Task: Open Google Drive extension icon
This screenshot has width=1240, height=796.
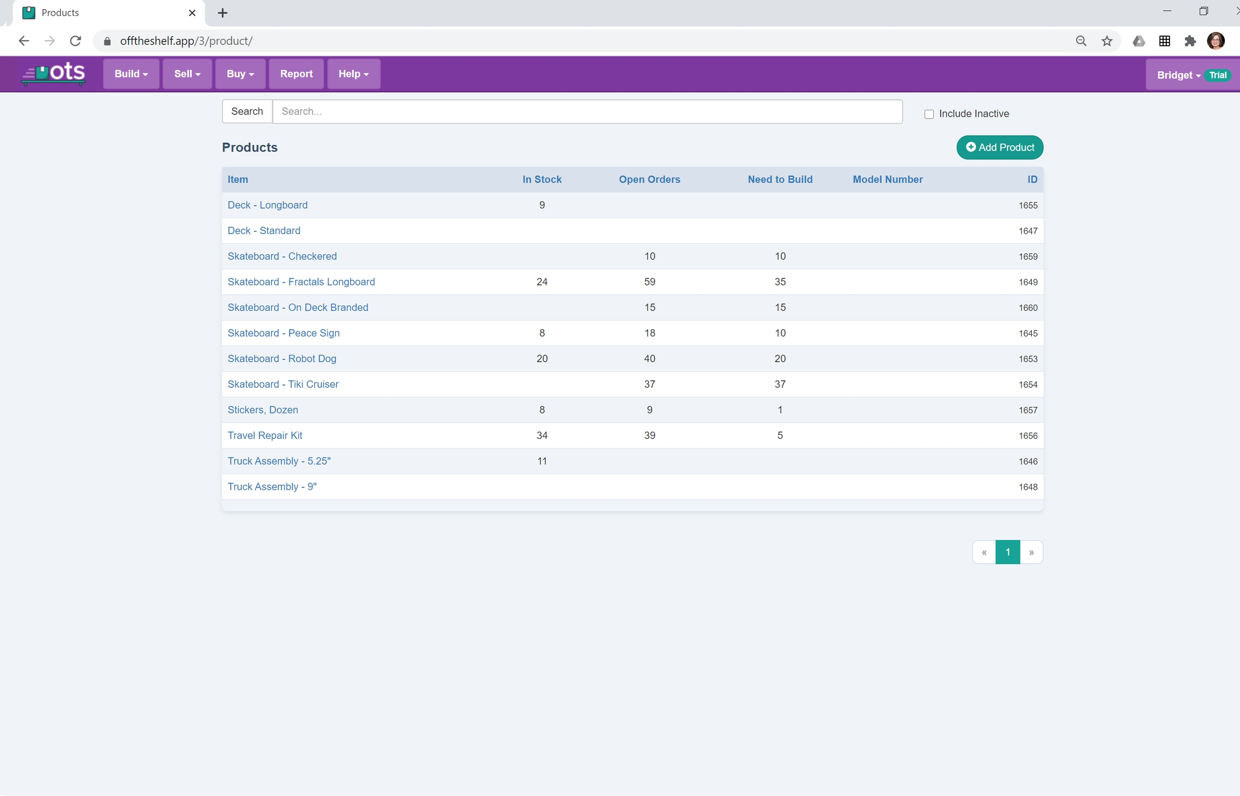Action: coord(1138,41)
